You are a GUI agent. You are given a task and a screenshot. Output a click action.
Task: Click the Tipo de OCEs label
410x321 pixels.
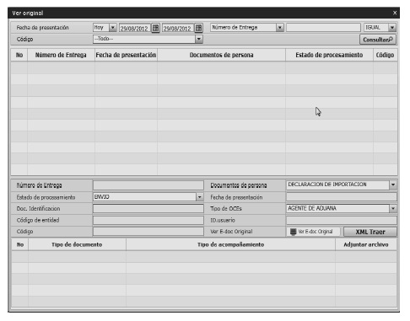click(x=226, y=209)
